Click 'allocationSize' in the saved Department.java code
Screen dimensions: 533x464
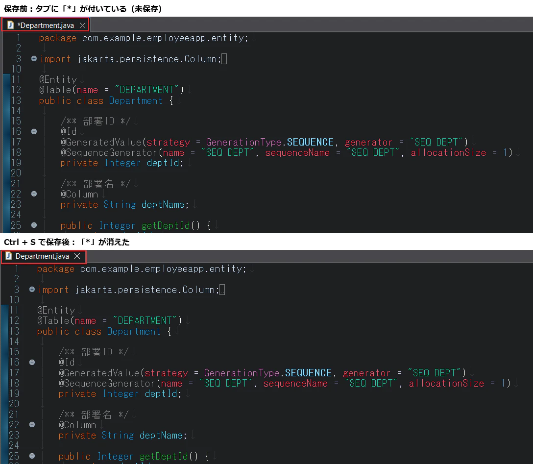[x=446, y=384]
